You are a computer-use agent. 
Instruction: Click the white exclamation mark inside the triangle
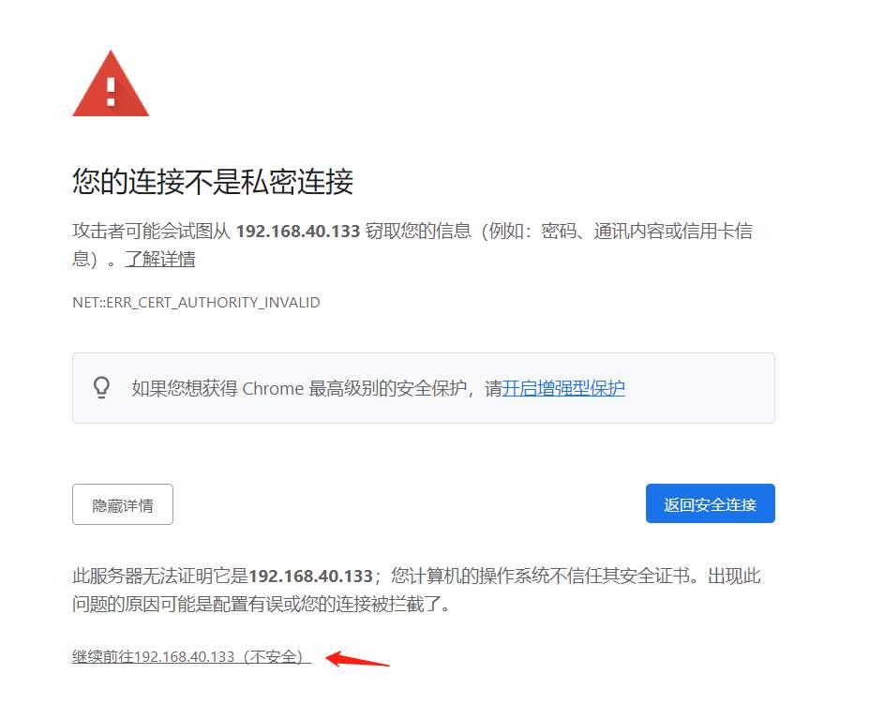point(111,92)
